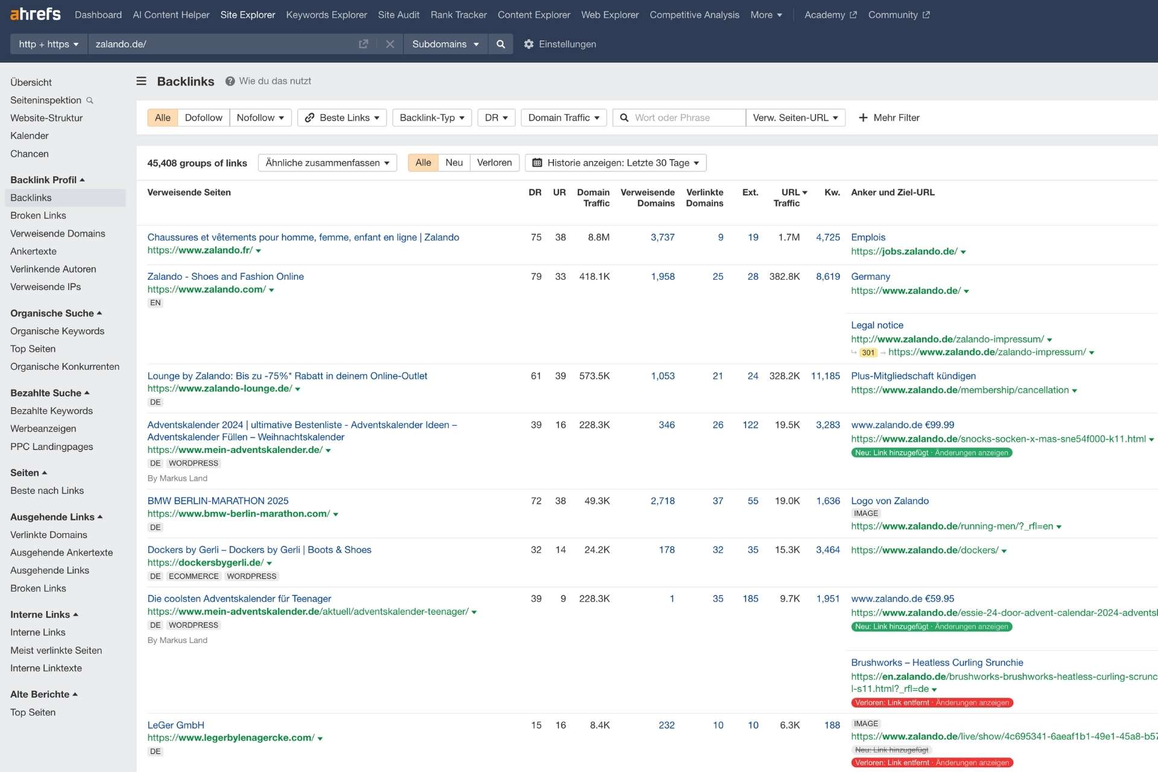Screen dimensions: 1158x772
Task: Open Einstellungen gear settings
Action: tap(560, 44)
